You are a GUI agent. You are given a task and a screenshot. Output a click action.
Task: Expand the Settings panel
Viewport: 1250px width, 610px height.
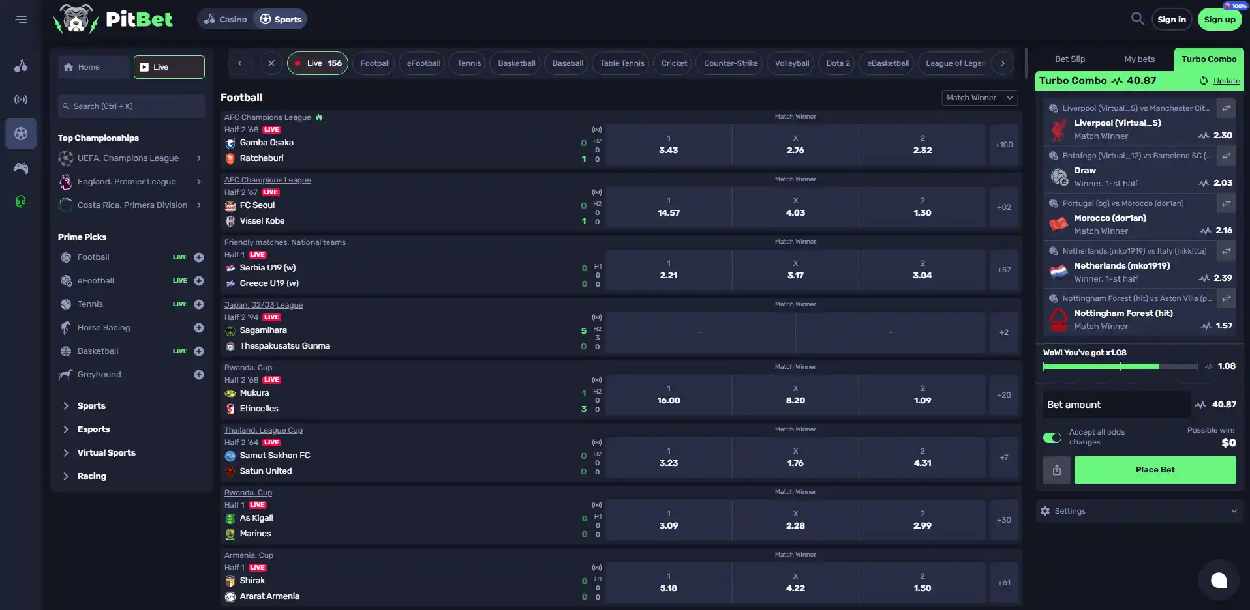coord(1139,511)
